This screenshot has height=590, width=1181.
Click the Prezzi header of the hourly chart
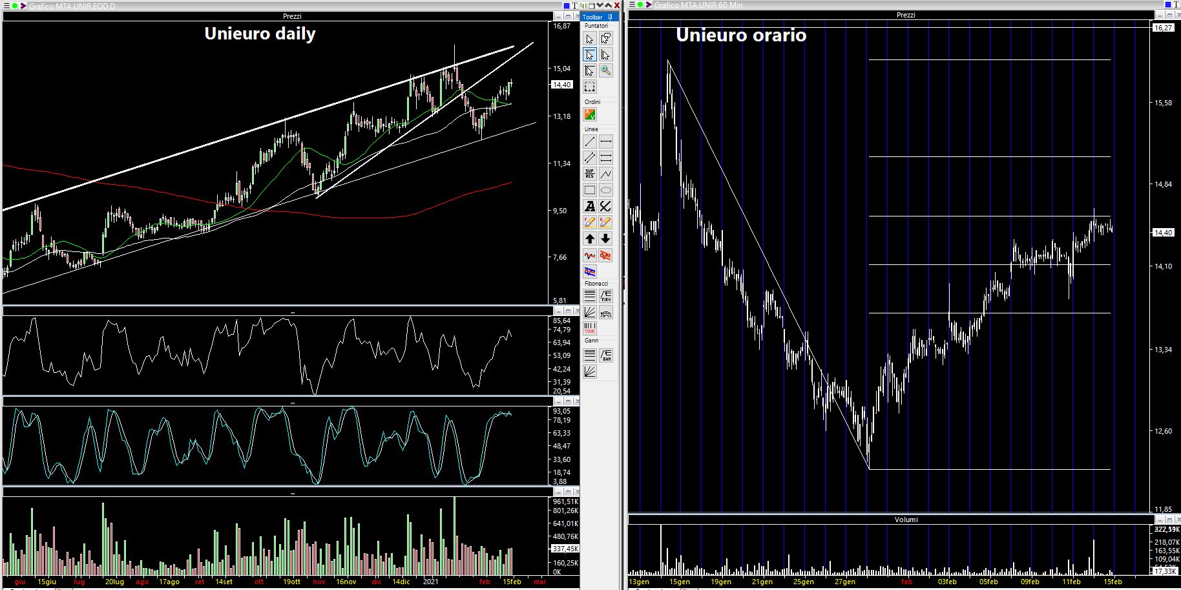point(906,15)
